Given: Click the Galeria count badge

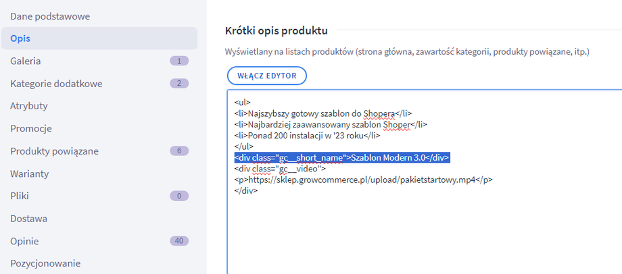Looking at the screenshot, I should coord(179,61).
